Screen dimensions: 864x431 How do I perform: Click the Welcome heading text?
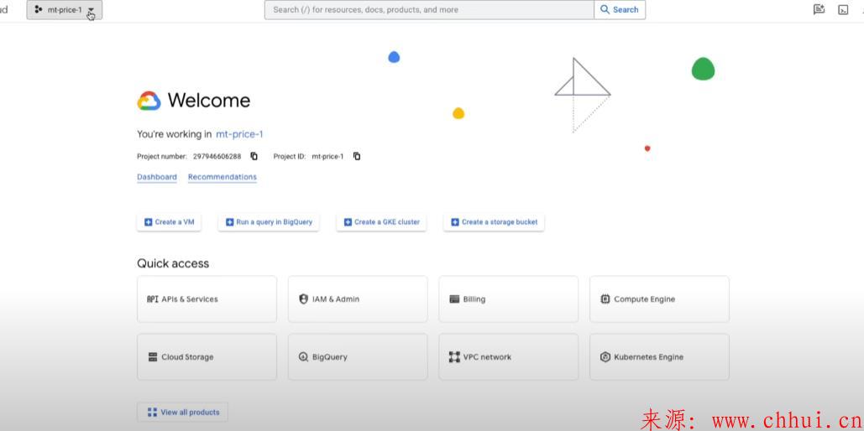coord(209,100)
